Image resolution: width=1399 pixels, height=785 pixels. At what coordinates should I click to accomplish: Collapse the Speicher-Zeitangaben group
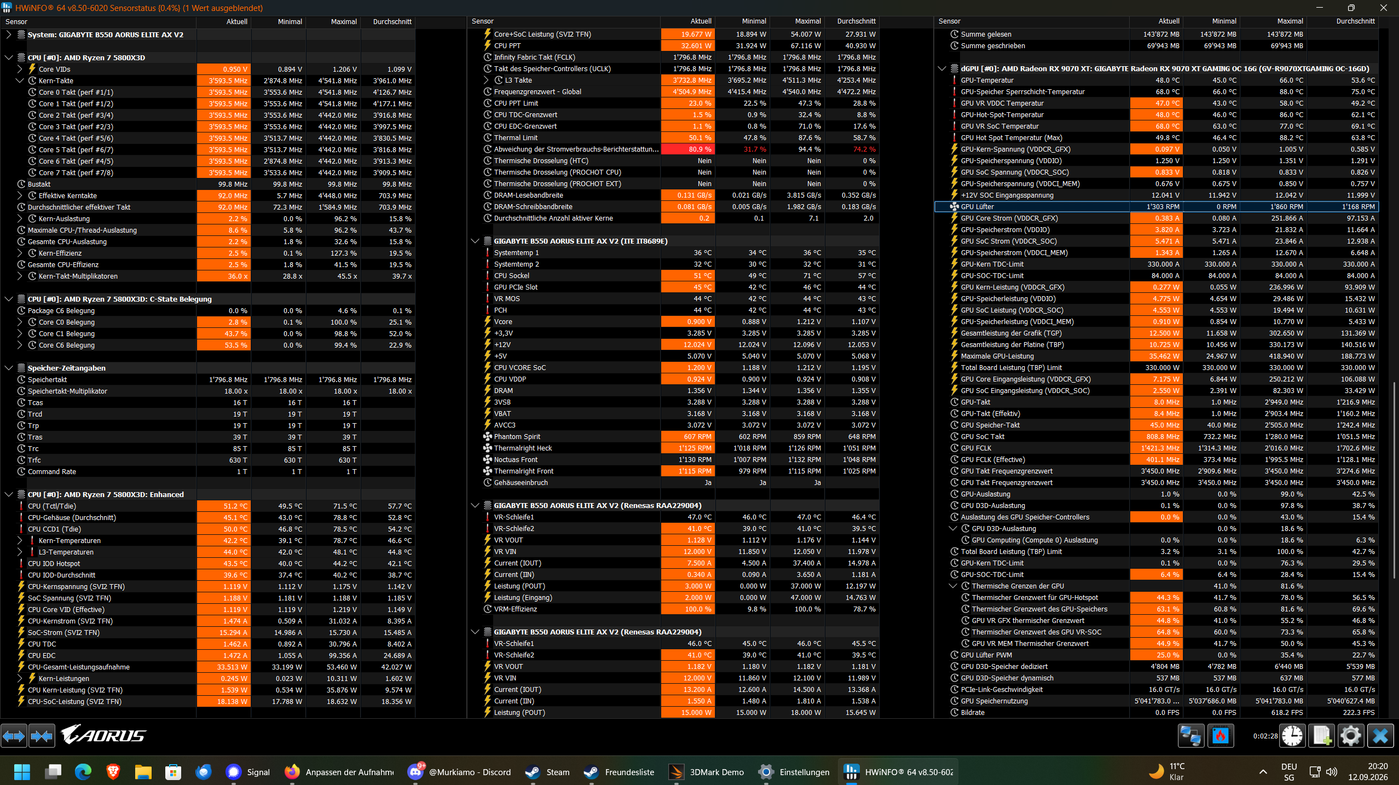(9, 368)
